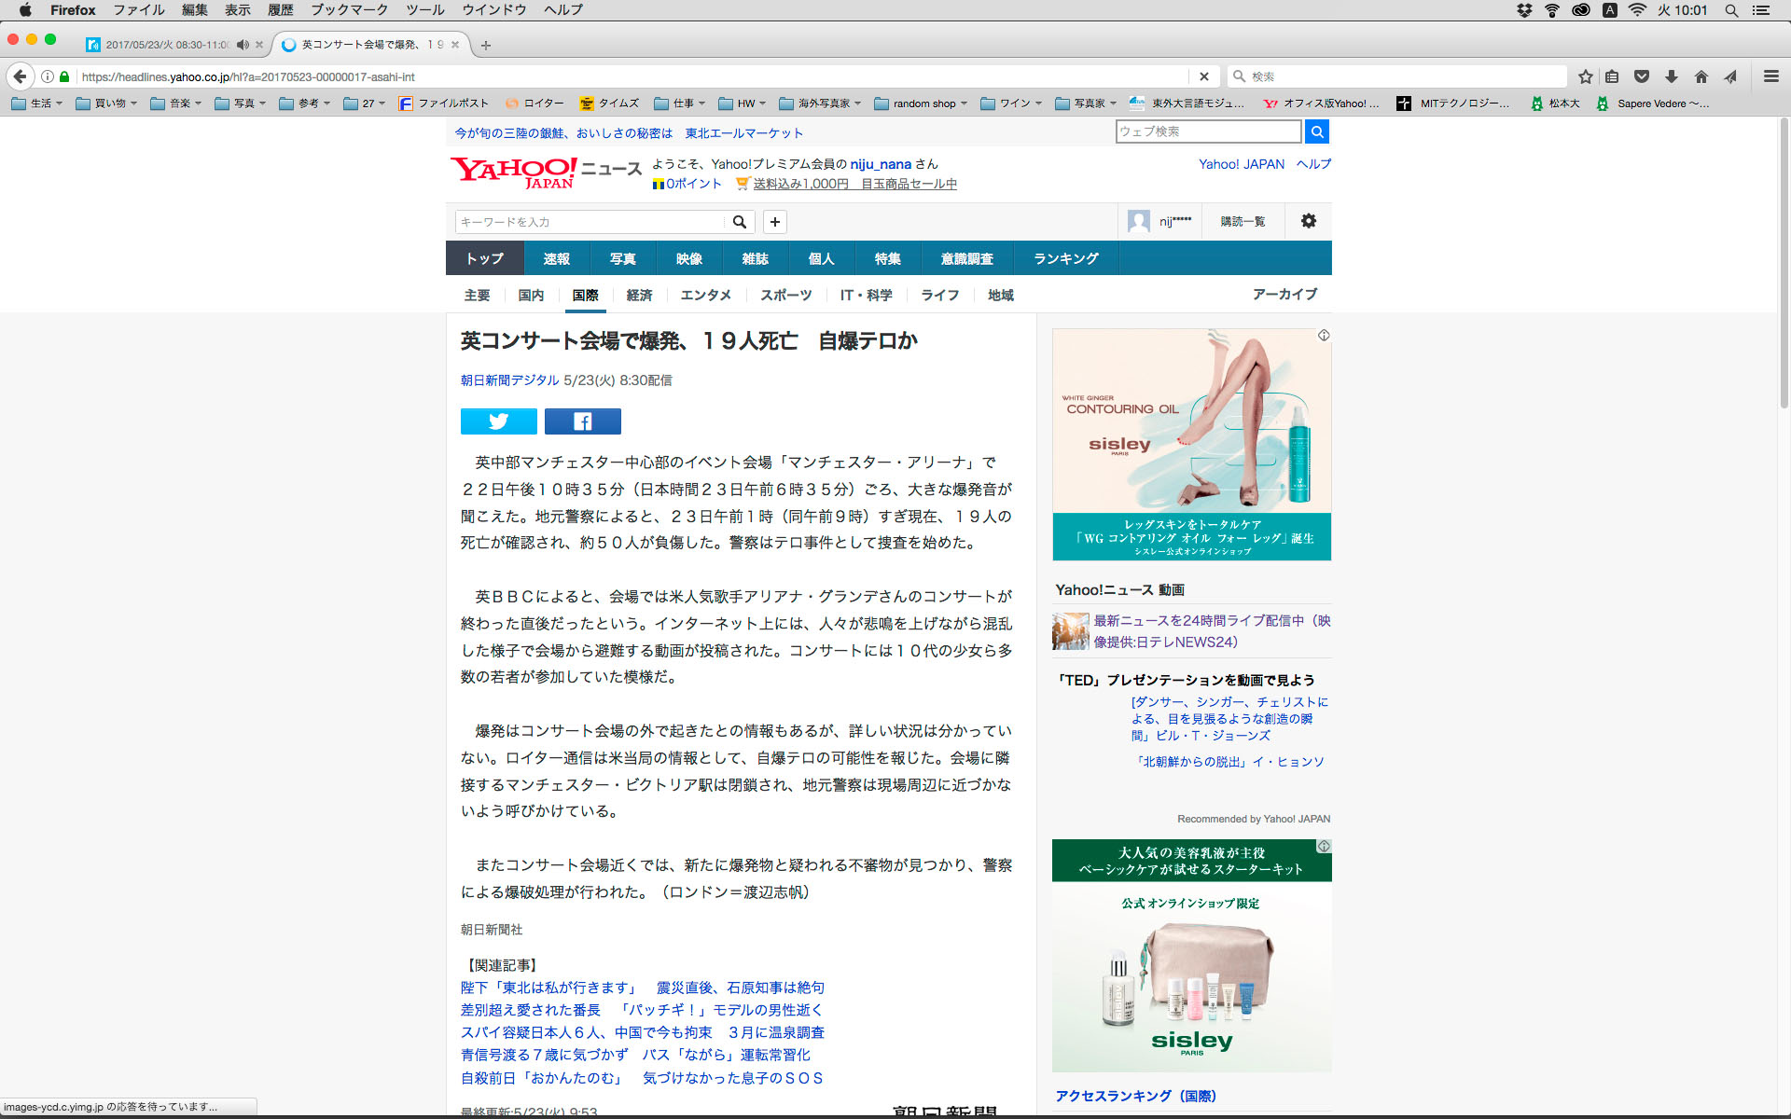Image resolution: width=1791 pixels, height=1119 pixels.
Task: Click Firefox back arrow button
Action: click(x=20, y=76)
